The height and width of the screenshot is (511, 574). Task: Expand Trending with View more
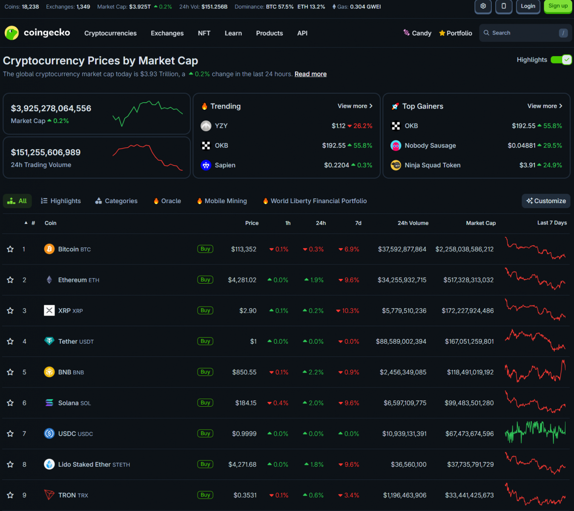pos(355,106)
